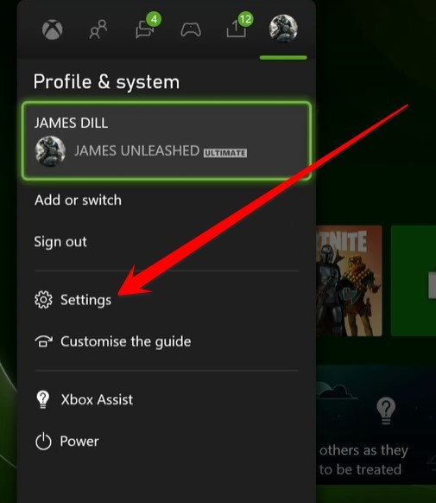Open the JAMES DILL profile card
Viewport: 436px width, 503px height.
(167, 141)
